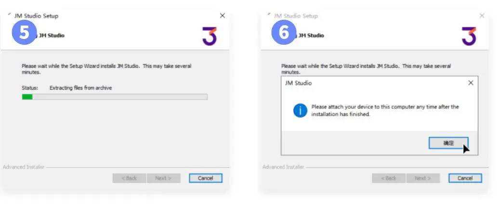
Task: Click the Next button in step 6 window
Action: [423, 178]
